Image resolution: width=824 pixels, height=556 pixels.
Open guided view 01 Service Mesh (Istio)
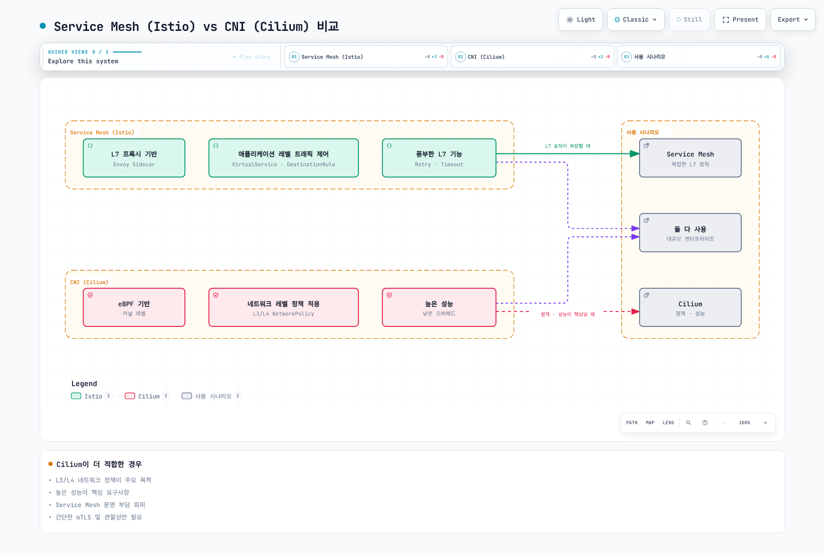(366, 57)
